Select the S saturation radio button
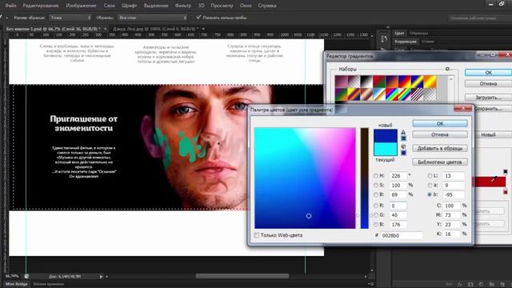This screenshot has height=288, width=512. (376, 185)
